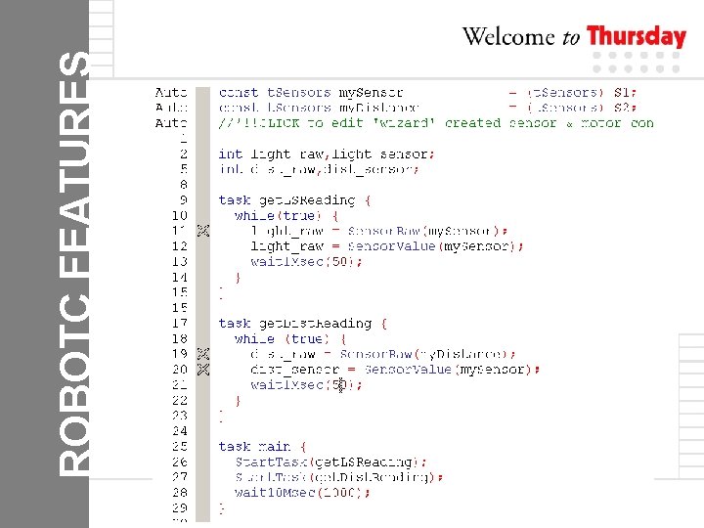Click '(tSensors) S1;' value
Screen dimensions: 704x528
pyautogui.click(x=582, y=93)
